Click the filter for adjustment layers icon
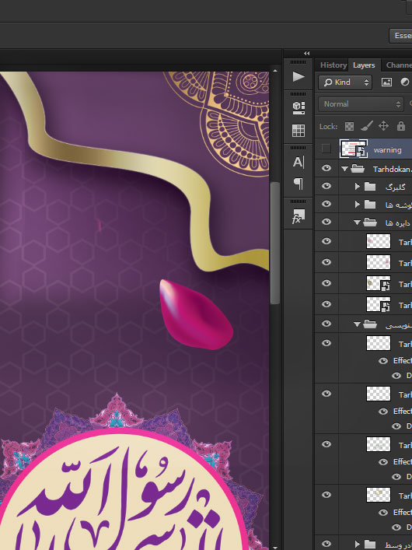 [405, 82]
